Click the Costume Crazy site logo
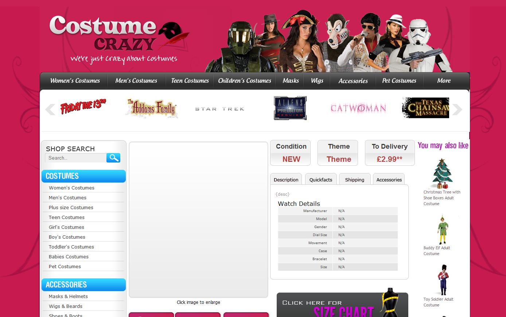 pos(119,39)
